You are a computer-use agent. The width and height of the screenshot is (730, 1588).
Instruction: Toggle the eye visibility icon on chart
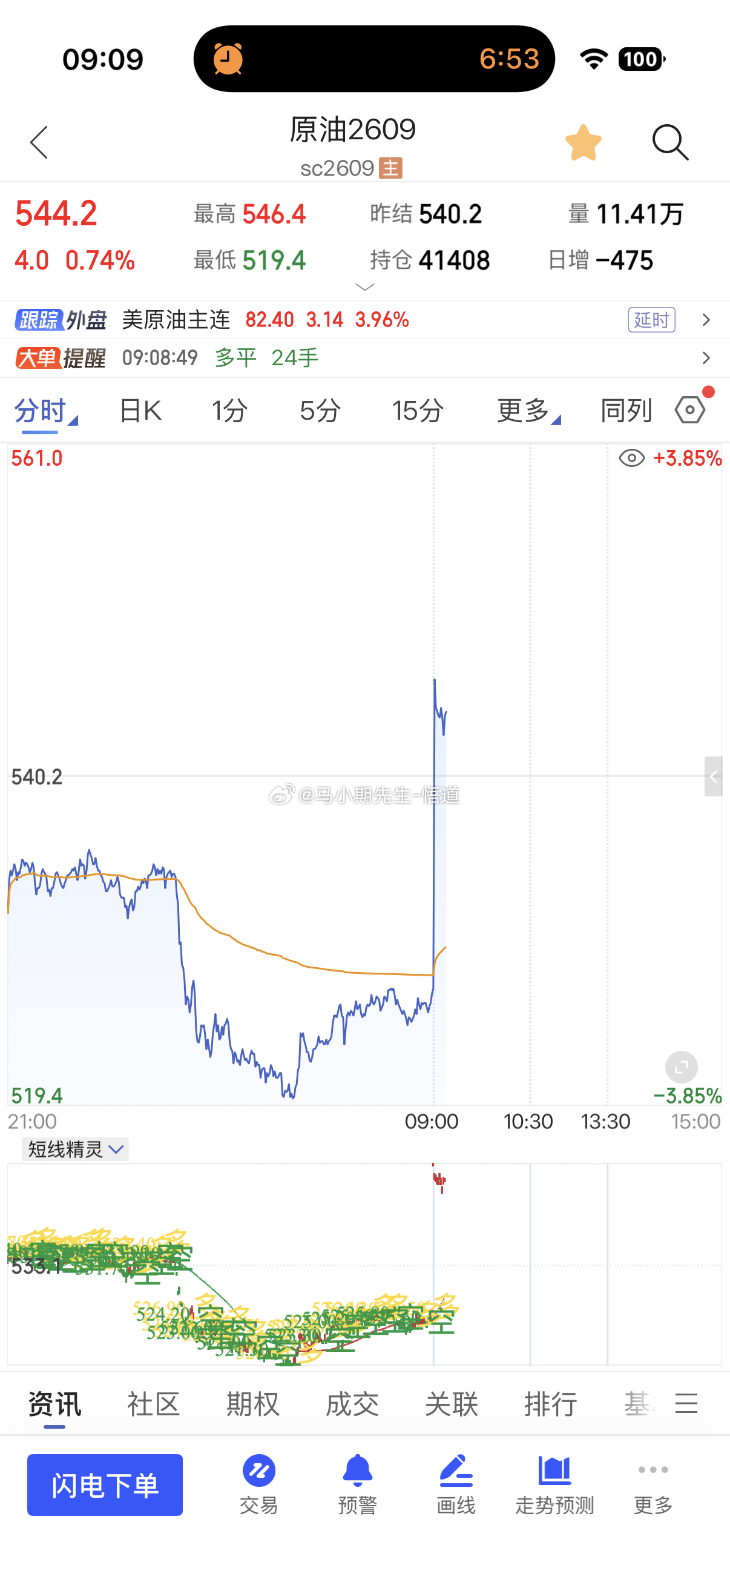pyautogui.click(x=631, y=458)
